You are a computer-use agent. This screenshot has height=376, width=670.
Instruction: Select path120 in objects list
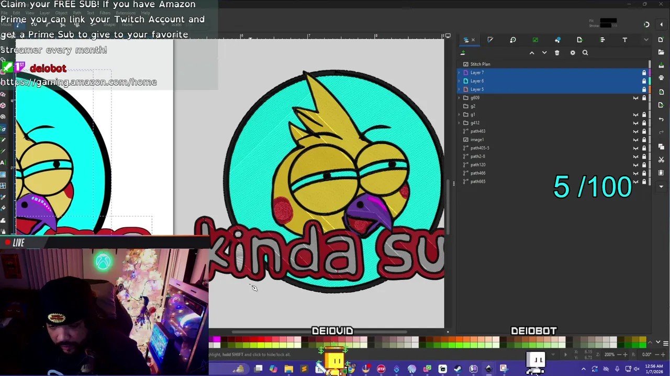pyautogui.click(x=553, y=164)
